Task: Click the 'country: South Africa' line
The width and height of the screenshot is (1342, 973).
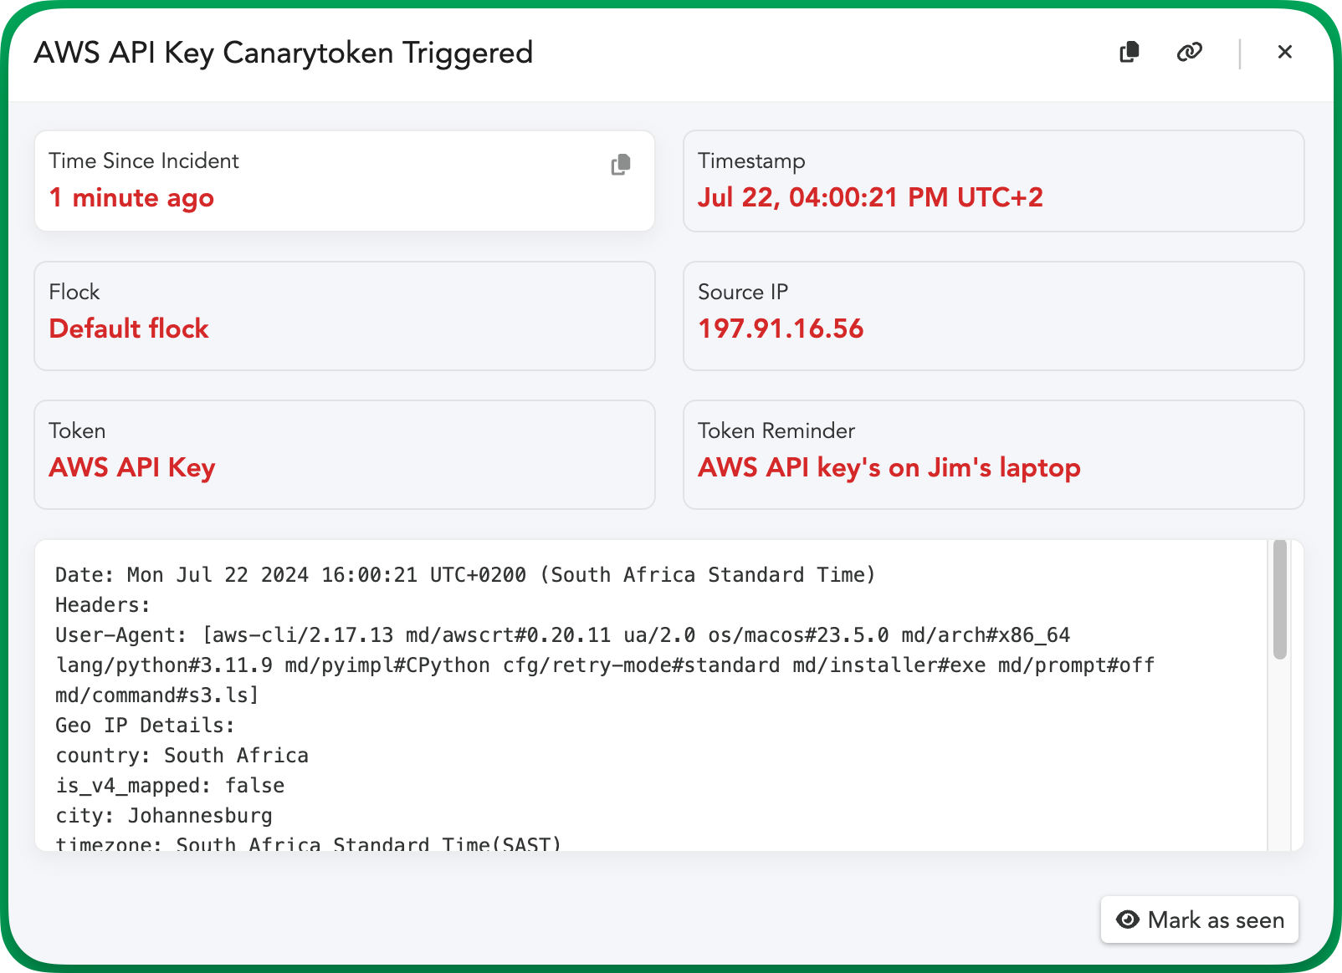Action: [182, 756]
